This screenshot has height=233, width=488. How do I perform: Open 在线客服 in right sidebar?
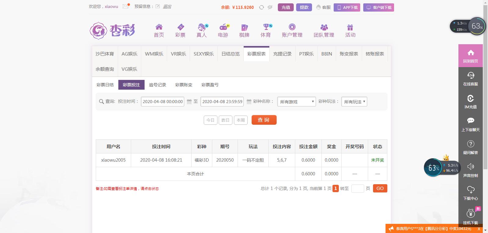471,79
